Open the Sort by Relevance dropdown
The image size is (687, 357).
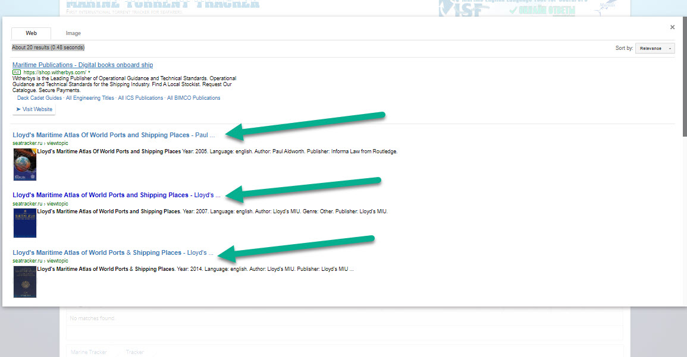(x=655, y=48)
